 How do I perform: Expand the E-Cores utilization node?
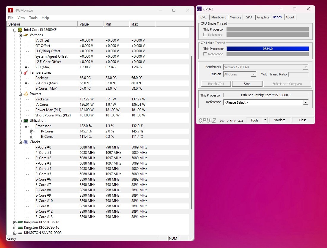tap(32, 137)
